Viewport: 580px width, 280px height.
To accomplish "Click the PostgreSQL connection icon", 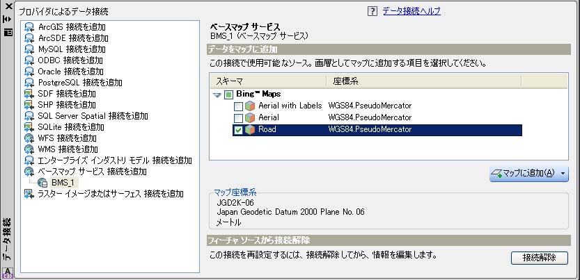I will 29,83.
